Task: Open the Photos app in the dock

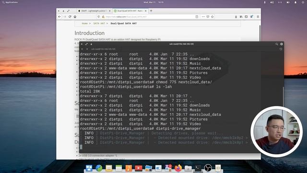Action: coord(148,168)
